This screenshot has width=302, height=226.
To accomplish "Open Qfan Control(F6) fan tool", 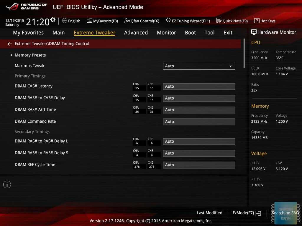I will click(x=142, y=21).
